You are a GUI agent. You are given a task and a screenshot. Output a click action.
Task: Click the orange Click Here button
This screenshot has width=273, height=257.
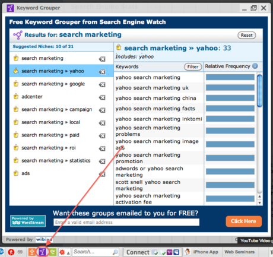243,221
